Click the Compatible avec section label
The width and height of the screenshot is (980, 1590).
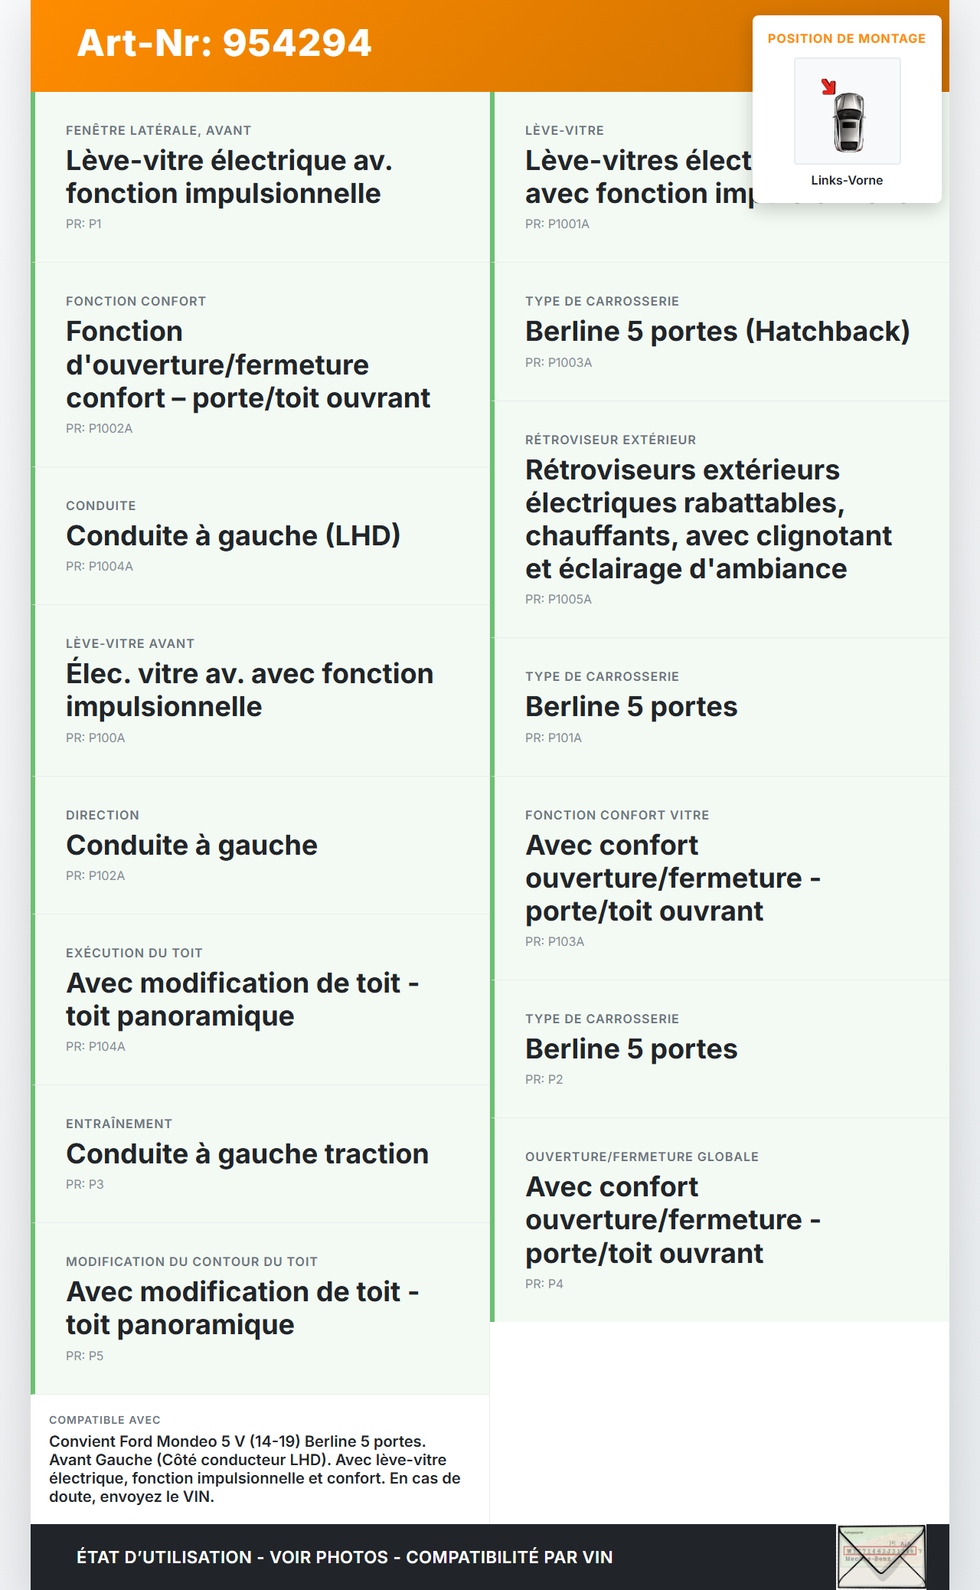105,1420
